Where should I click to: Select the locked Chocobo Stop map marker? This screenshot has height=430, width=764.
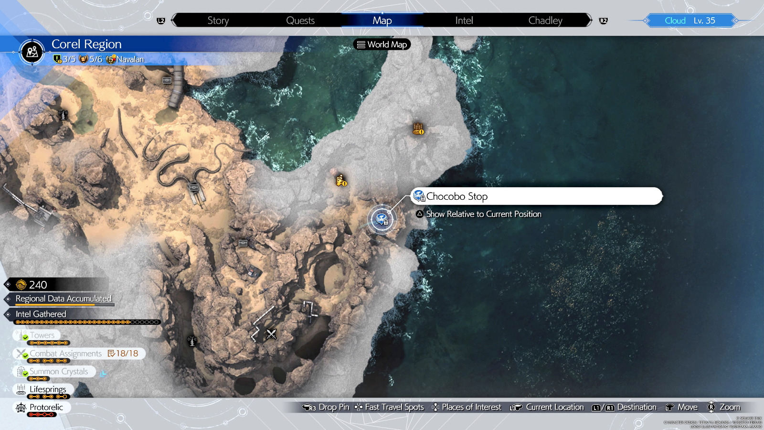382,219
